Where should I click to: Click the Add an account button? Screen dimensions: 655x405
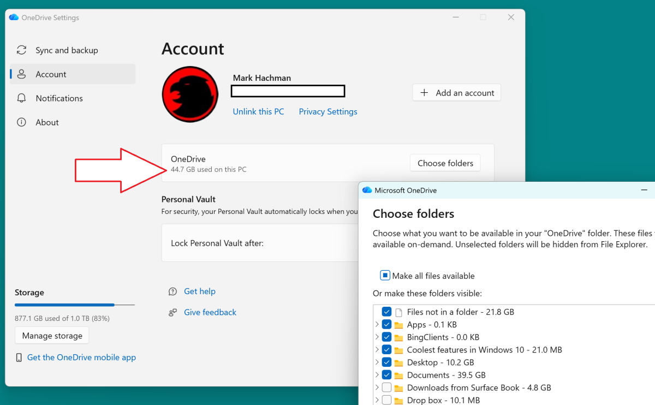pos(456,93)
